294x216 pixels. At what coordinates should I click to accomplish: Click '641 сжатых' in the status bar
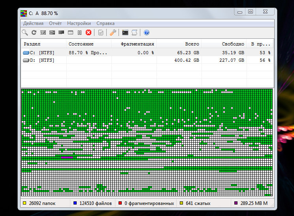(x=198, y=203)
